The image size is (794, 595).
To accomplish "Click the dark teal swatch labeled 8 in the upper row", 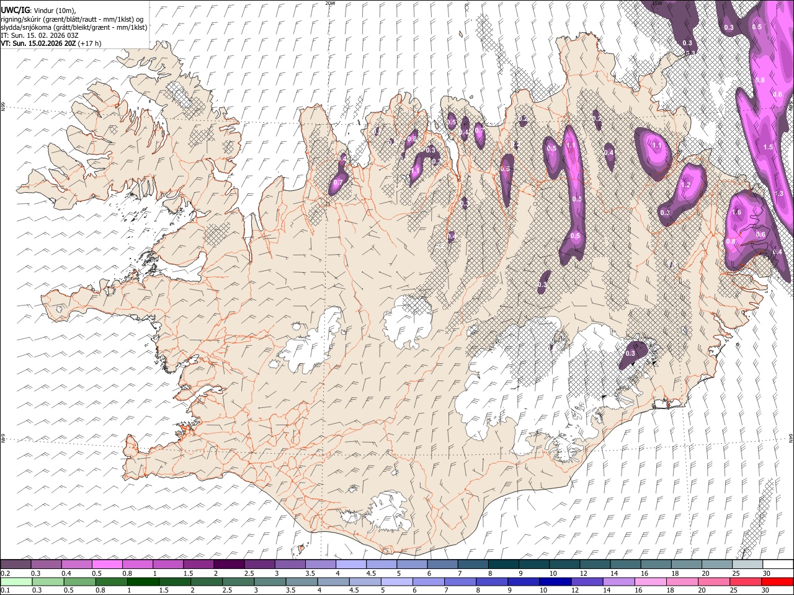I will click(504, 564).
